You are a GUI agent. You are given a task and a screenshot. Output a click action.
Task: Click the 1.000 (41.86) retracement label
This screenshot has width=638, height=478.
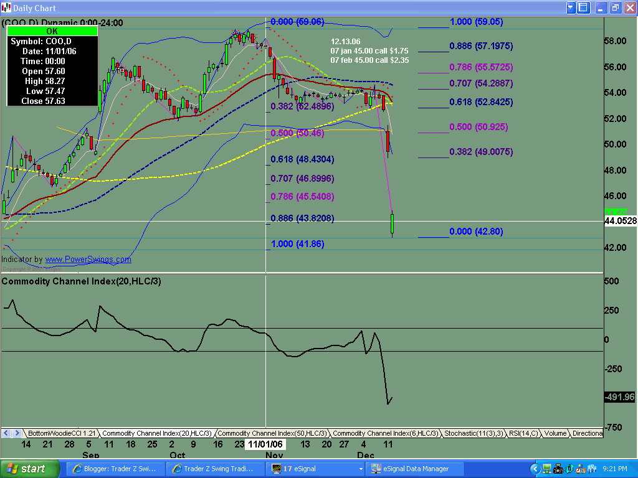297,244
